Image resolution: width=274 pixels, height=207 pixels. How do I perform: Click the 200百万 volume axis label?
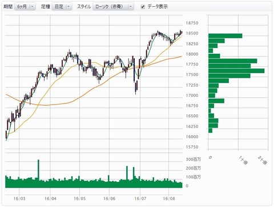point(194,168)
